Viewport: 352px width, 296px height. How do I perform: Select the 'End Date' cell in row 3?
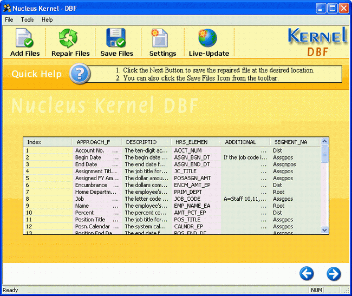[97, 165]
